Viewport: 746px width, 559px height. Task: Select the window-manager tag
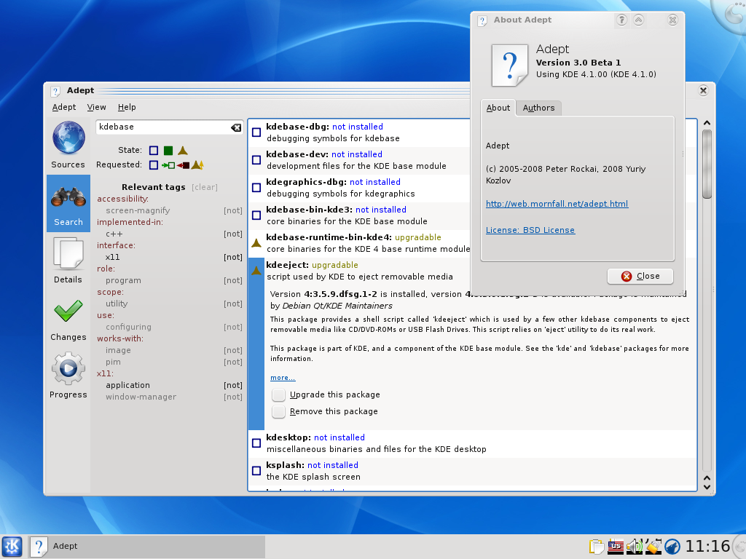tap(141, 397)
